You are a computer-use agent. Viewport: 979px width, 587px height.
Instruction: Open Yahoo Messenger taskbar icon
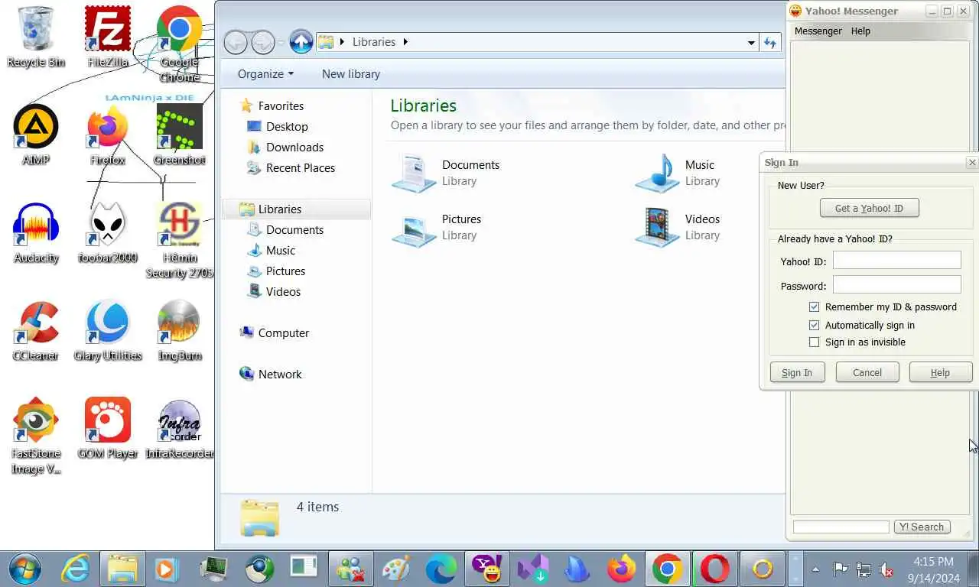coord(486,569)
